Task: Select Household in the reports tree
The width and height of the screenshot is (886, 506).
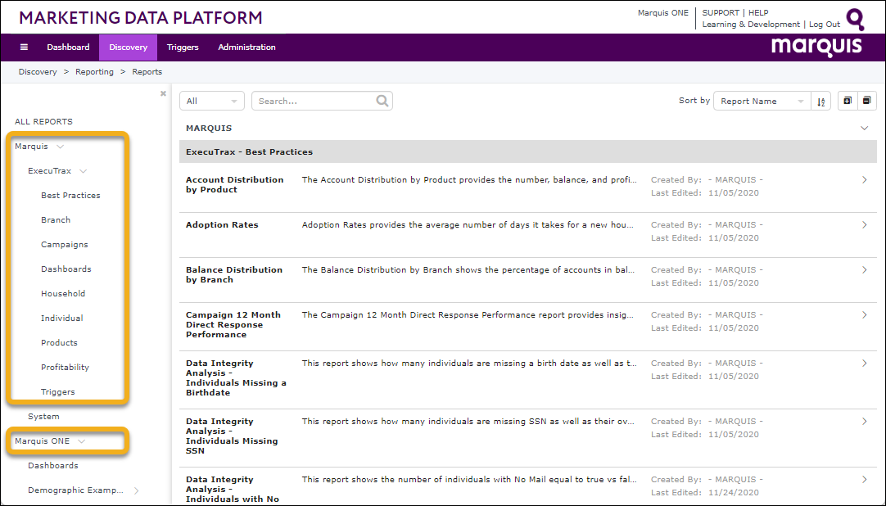Action: pyautogui.click(x=63, y=294)
